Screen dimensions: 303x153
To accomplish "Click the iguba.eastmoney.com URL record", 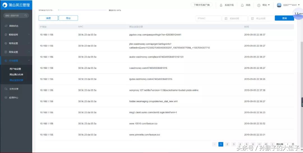I will coord(151,79).
